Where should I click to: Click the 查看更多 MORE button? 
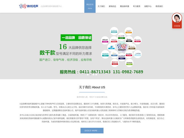pyautogui.click(x=92, y=131)
